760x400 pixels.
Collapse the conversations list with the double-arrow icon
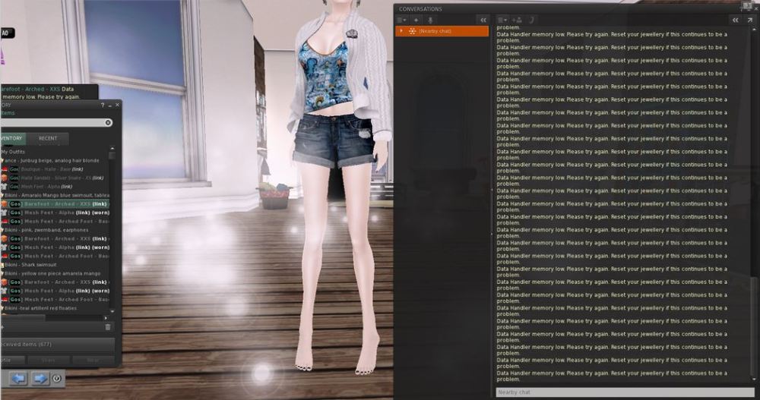coord(482,20)
